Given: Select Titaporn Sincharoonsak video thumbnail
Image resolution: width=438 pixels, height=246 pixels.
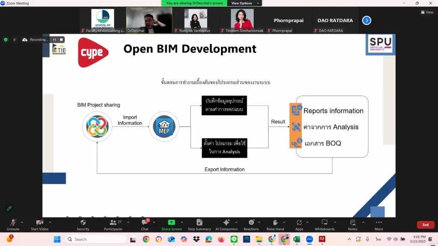Looking at the screenshot, I should click(x=242, y=20).
